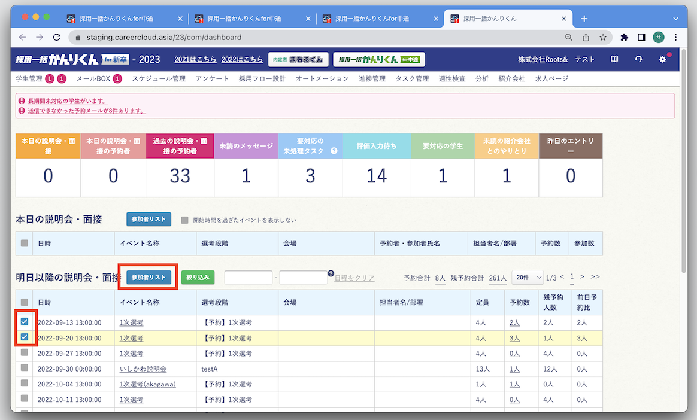
Task: Click the share icon in address bar
Action: coord(586,37)
